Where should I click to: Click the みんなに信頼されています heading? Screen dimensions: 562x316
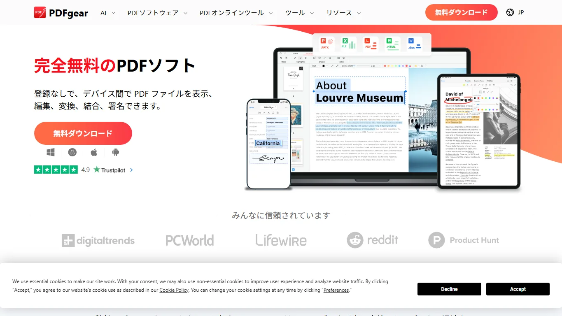281,215
